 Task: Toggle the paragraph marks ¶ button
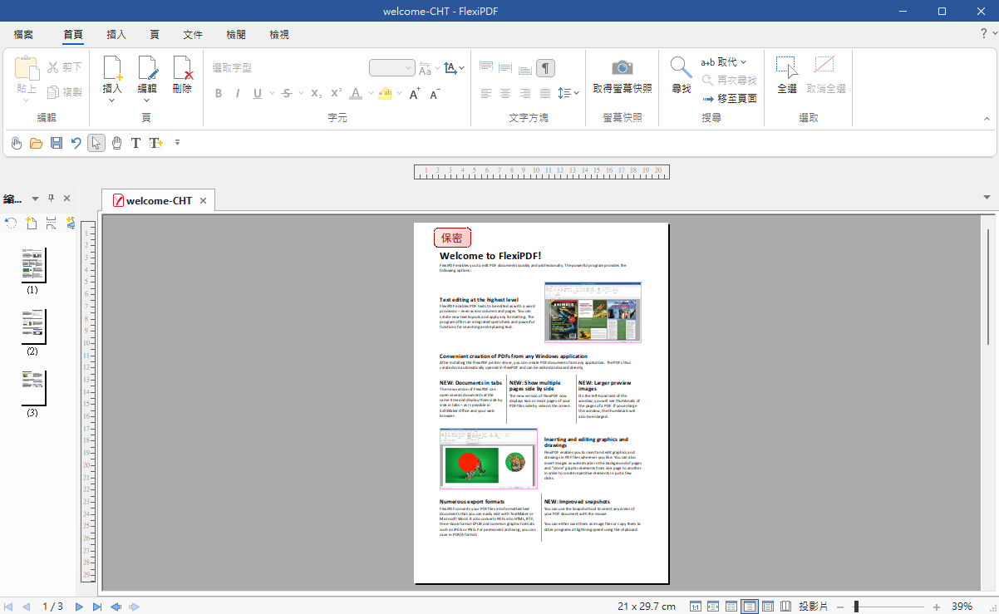545,68
